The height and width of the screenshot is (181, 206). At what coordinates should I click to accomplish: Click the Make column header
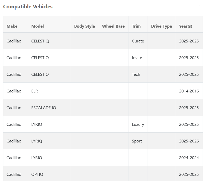coord(12,26)
